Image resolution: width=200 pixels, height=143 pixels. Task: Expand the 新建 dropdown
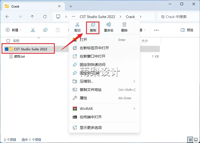coord(14,30)
